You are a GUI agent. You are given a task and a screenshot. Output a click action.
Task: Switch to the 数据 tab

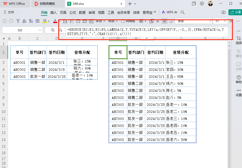[x=82, y=13]
